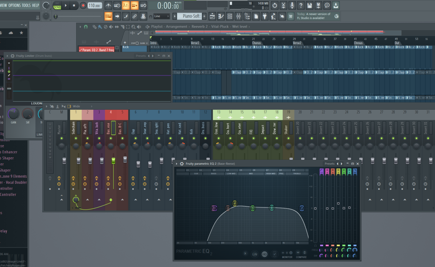Open the mixer view icon in toolbar
Screen dimensions: 435x267
pyautogui.click(x=238, y=16)
